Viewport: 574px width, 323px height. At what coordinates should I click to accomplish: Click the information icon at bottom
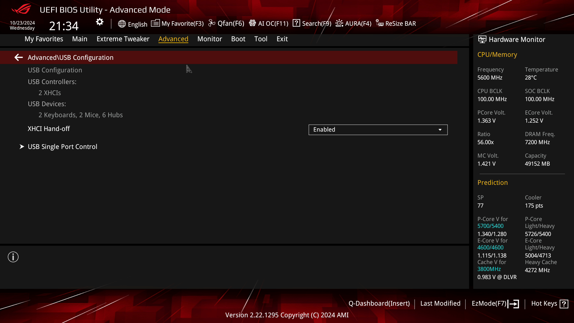click(13, 257)
